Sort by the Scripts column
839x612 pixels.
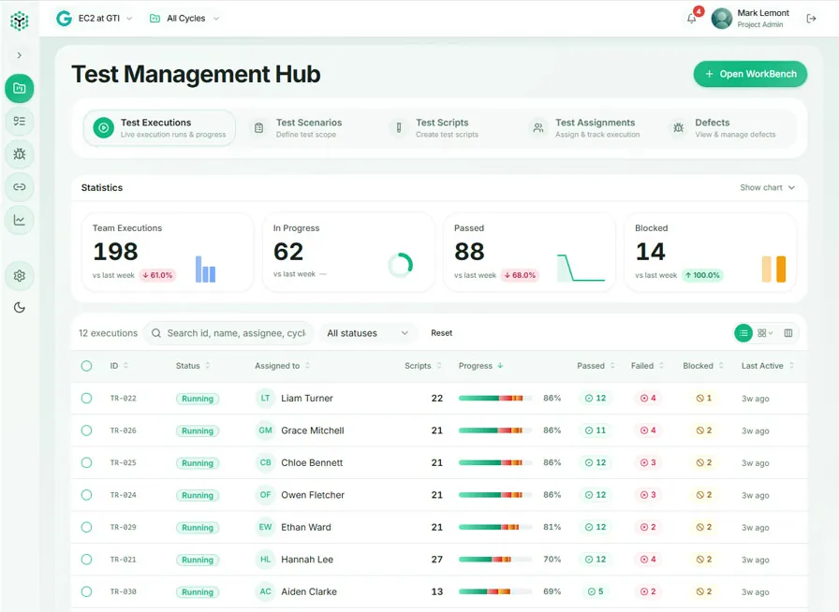422,366
